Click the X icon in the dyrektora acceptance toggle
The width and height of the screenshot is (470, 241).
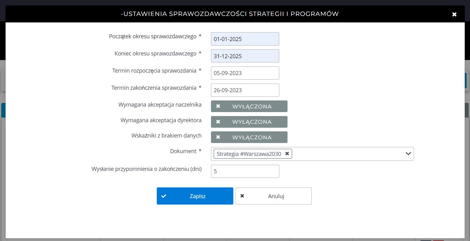click(x=218, y=122)
